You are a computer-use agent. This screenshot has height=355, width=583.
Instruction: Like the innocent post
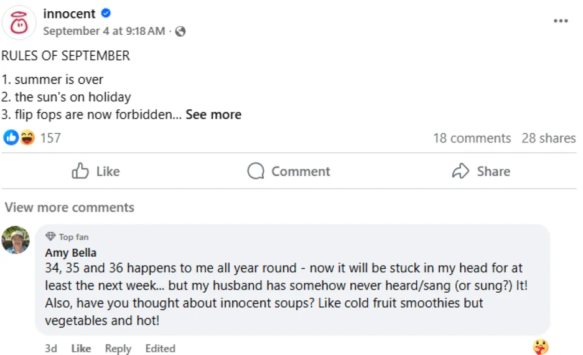coord(96,171)
